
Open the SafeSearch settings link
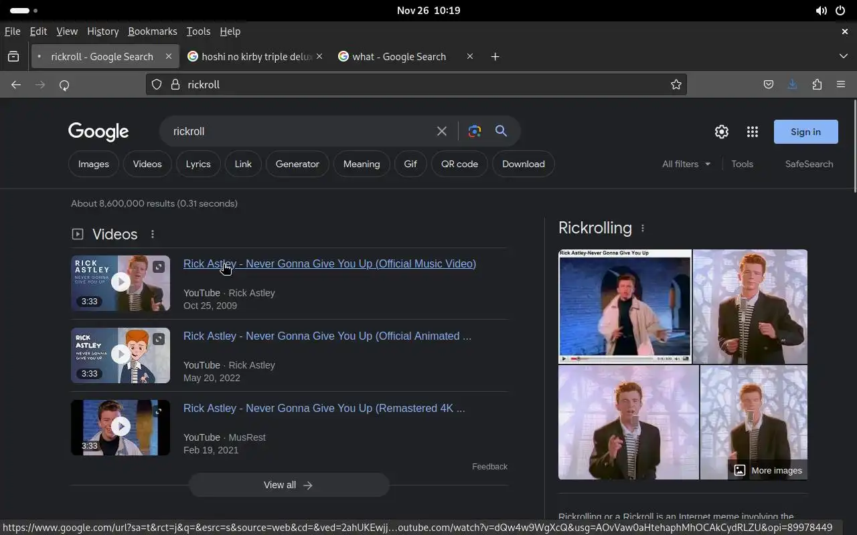pyautogui.click(x=809, y=164)
